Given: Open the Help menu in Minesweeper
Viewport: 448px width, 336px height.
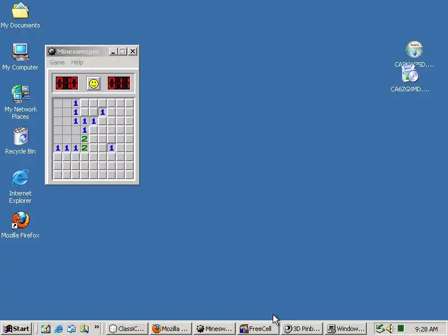Looking at the screenshot, I should pyautogui.click(x=77, y=62).
